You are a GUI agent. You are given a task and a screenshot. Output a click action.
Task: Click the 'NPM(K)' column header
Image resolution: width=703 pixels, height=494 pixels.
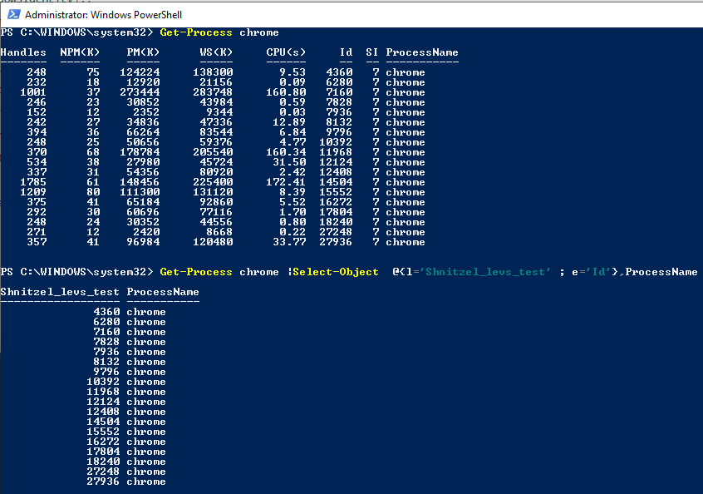[x=80, y=52]
